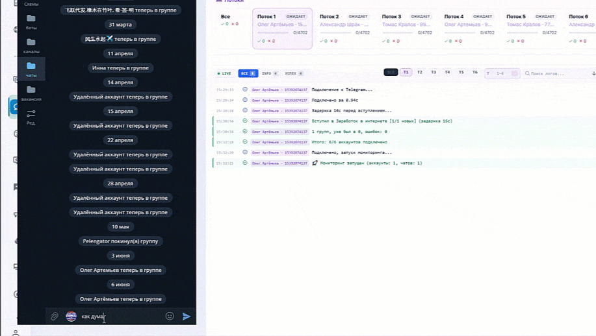Click 'Олег Артемьев теперь в группе' message

(120, 270)
